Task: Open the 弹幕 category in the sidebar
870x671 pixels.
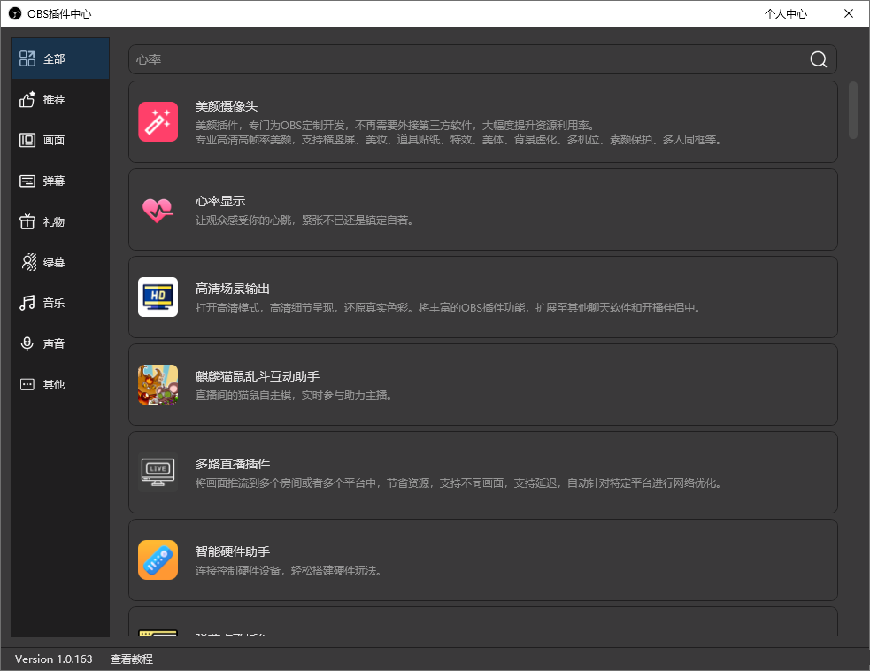Action: pyautogui.click(x=50, y=181)
